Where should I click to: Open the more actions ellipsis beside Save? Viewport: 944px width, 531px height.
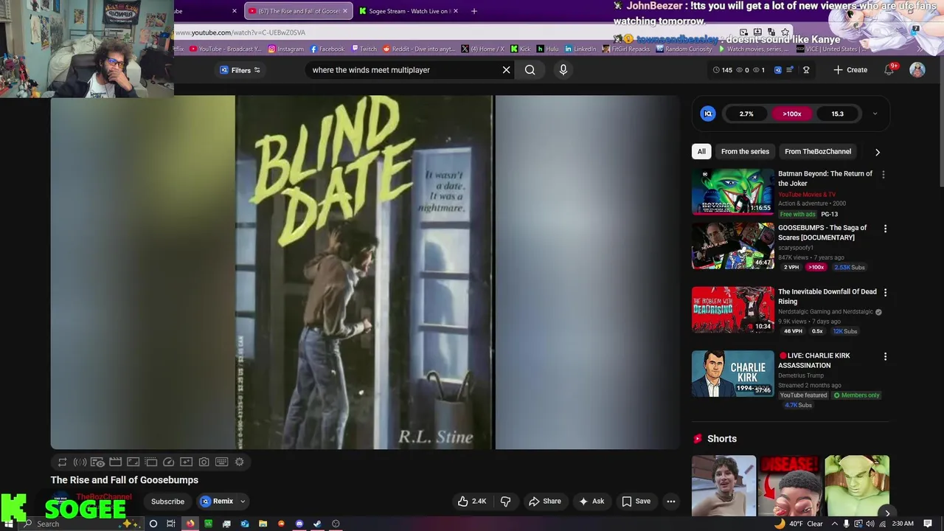(x=671, y=502)
